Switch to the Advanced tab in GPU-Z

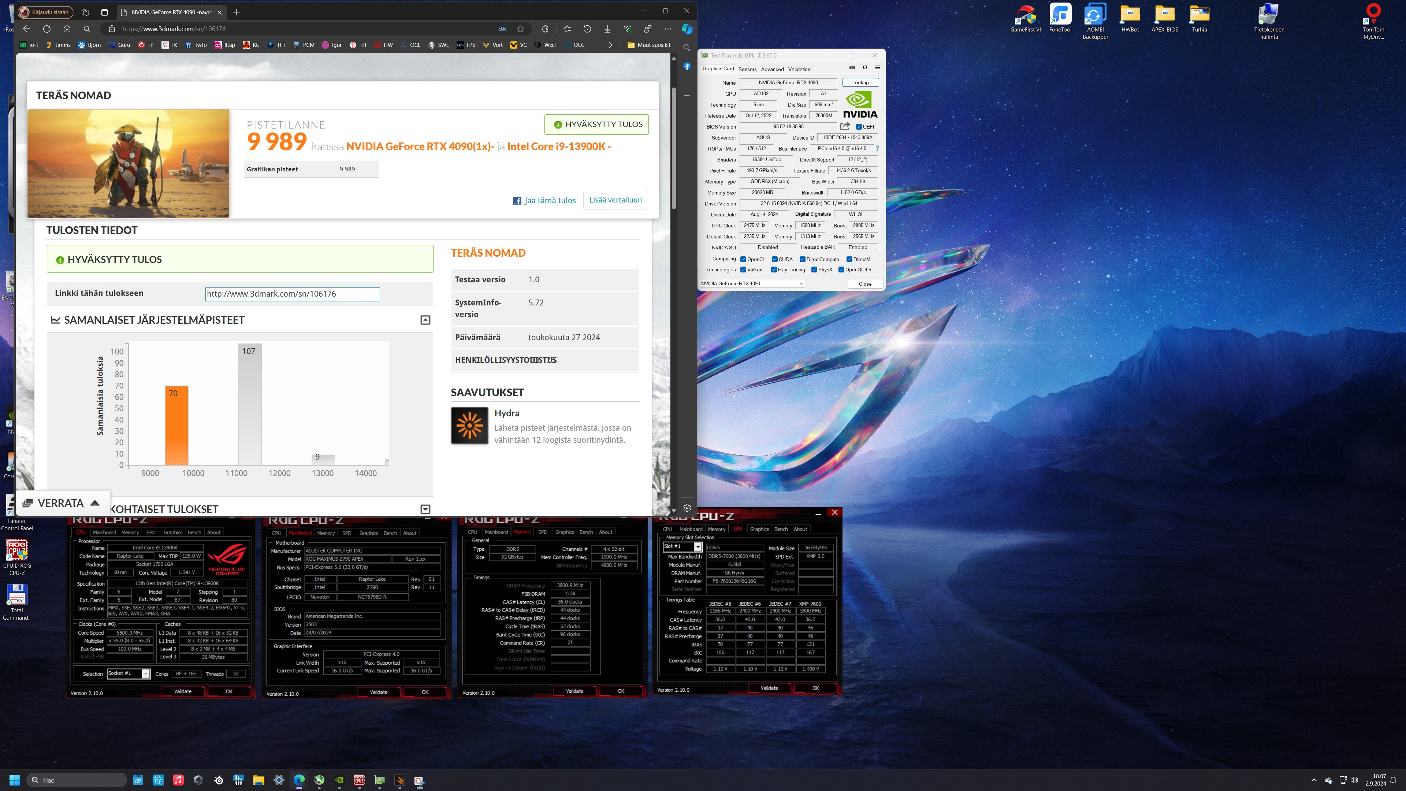point(772,69)
